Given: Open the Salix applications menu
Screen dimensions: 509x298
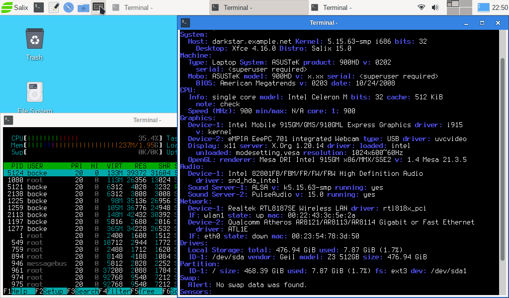Looking at the screenshot, I should click(15, 7).
